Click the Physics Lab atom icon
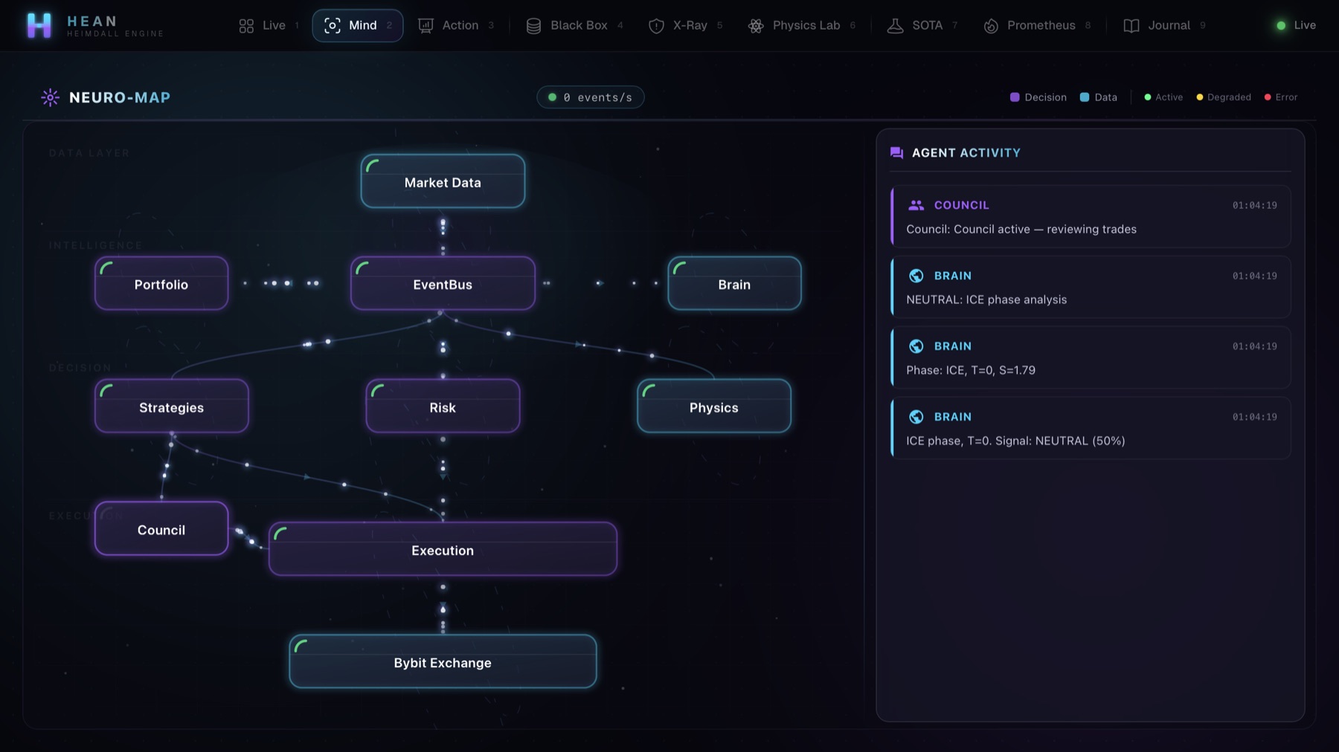 point(756,26)
